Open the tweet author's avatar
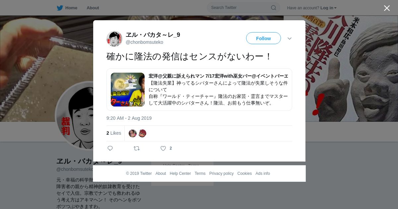 click(x=114, y=39)
